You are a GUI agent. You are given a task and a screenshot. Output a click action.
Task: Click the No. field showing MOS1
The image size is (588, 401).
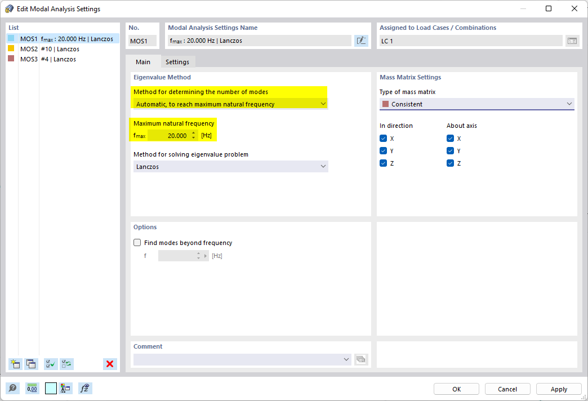click(x=142, y=41)
